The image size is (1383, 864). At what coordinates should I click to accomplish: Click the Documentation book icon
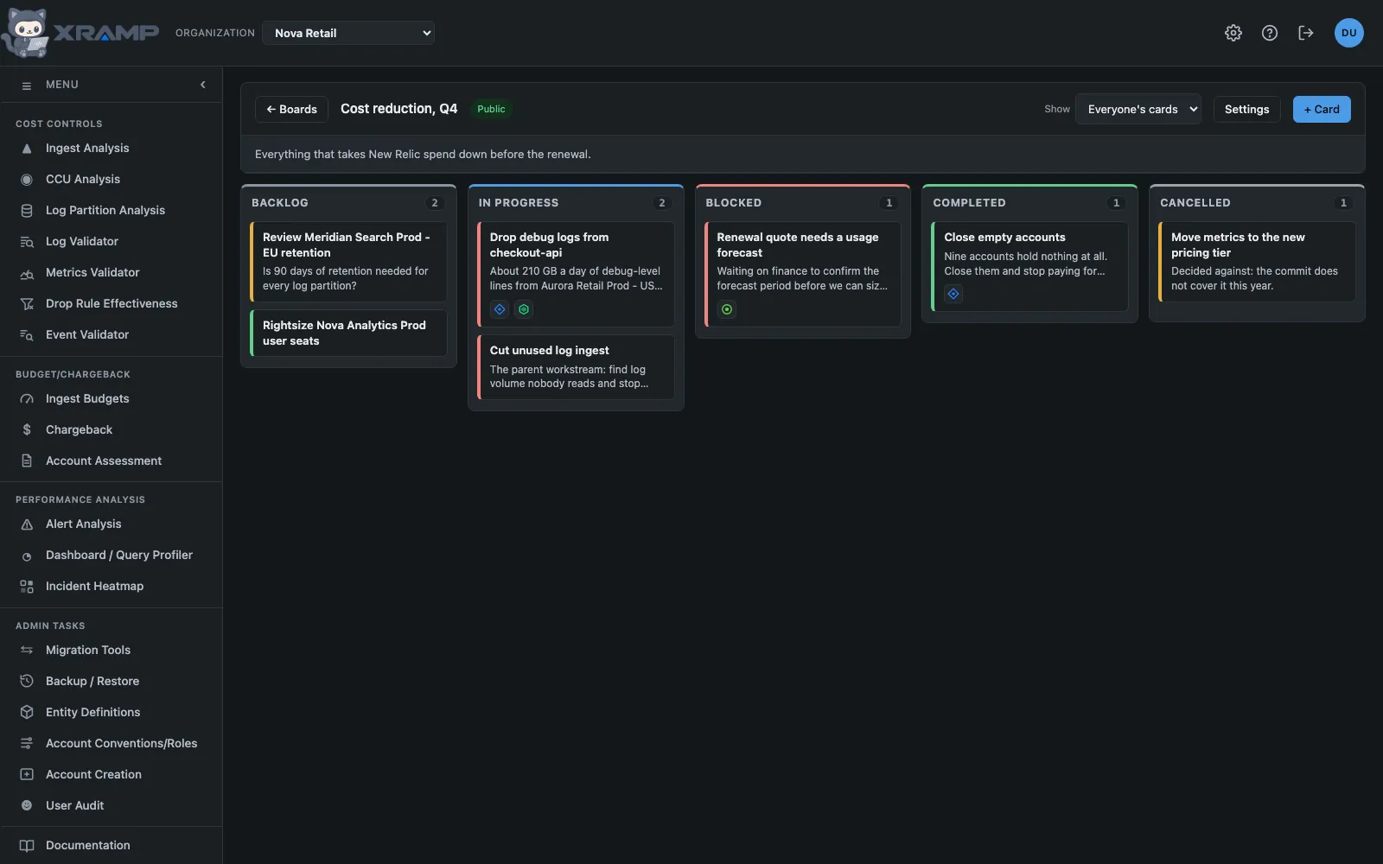(27, 845)
